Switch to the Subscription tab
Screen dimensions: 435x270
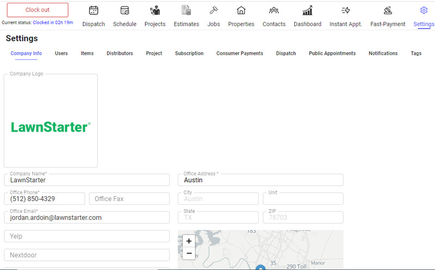[189, 53]
